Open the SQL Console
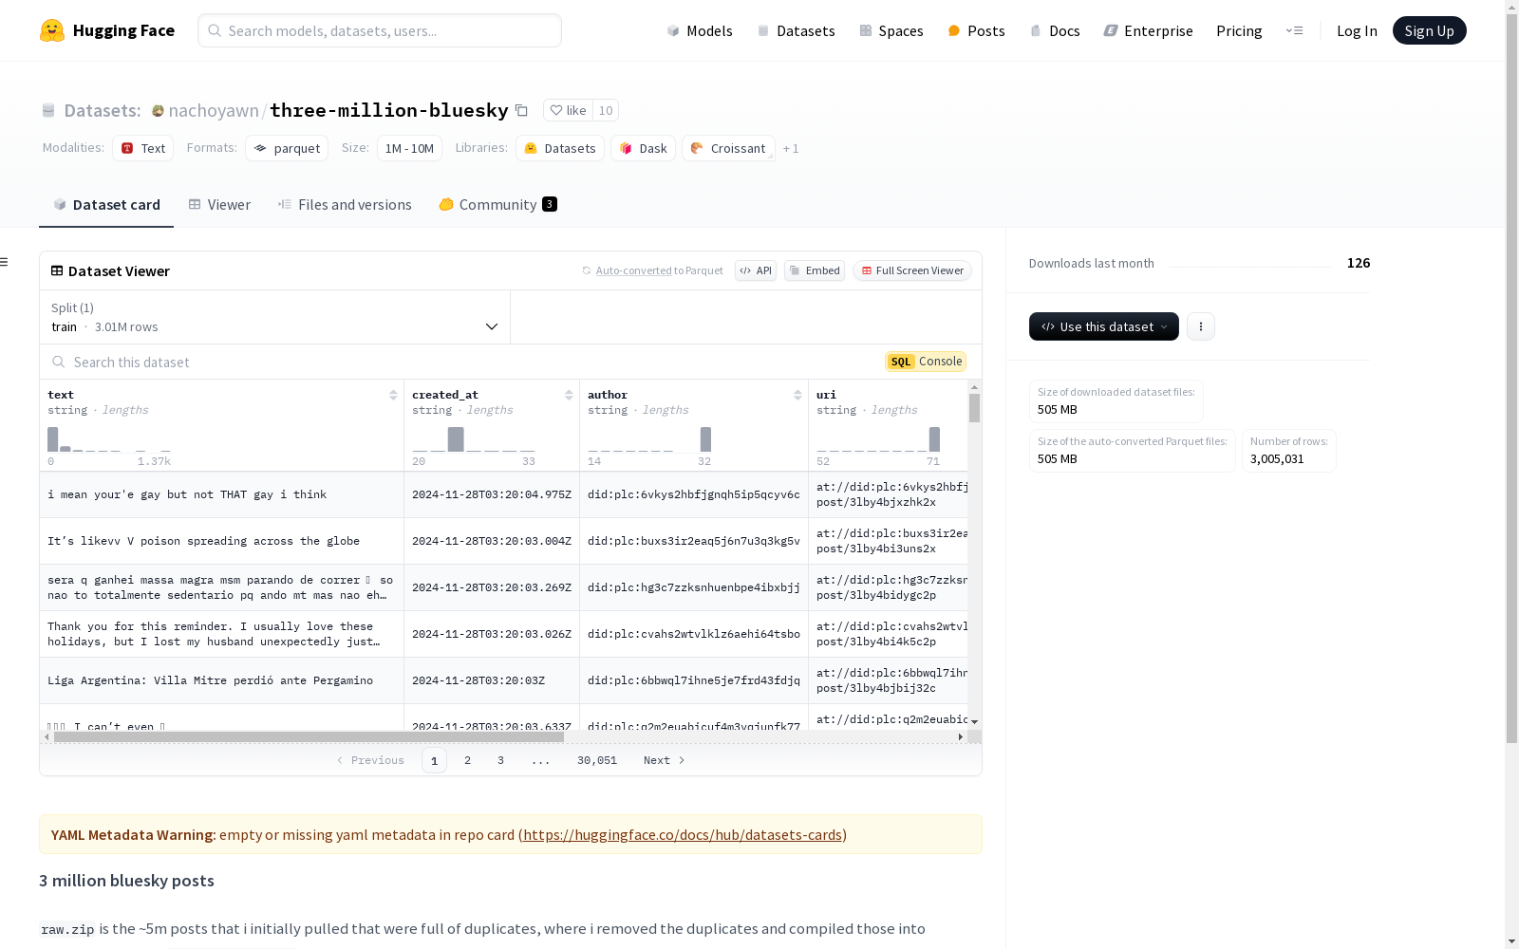The height and width of the screenshot is (949, 1519). pos(926,362)
